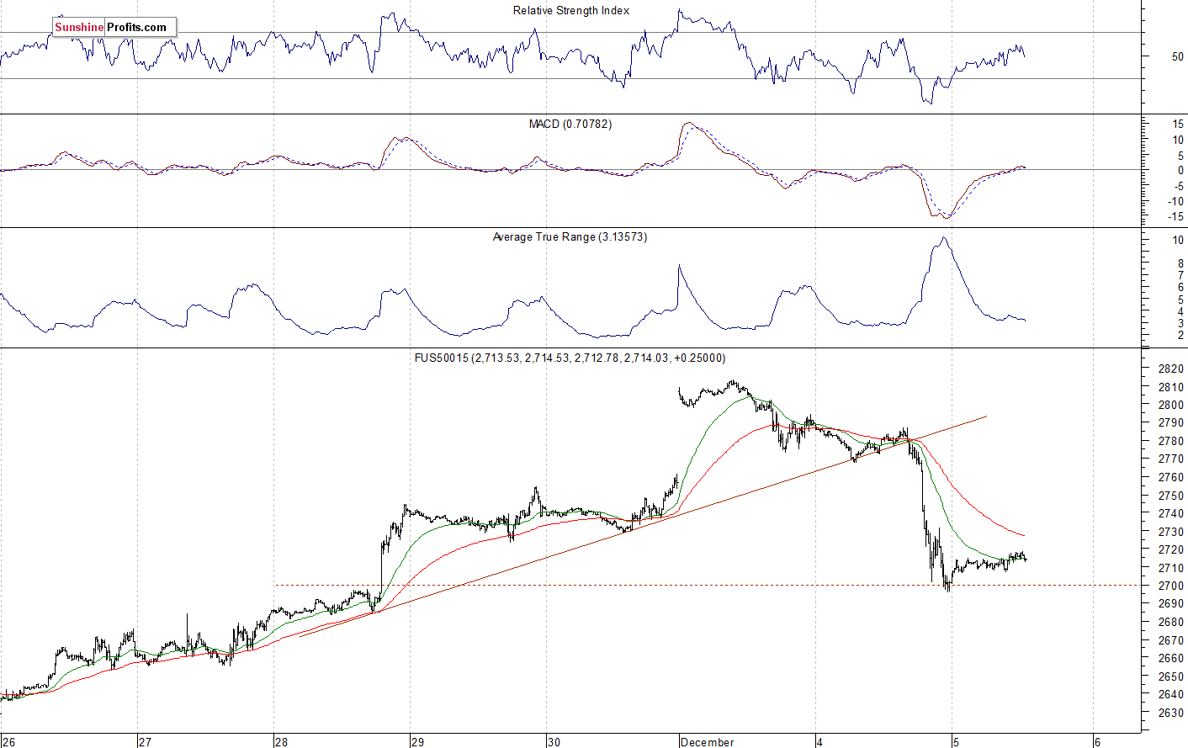Click the ATR axis value 10
Viewport: 1188px width, 748px height.
point(1178,240)
